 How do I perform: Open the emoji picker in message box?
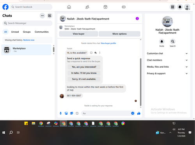pos(133,114)
